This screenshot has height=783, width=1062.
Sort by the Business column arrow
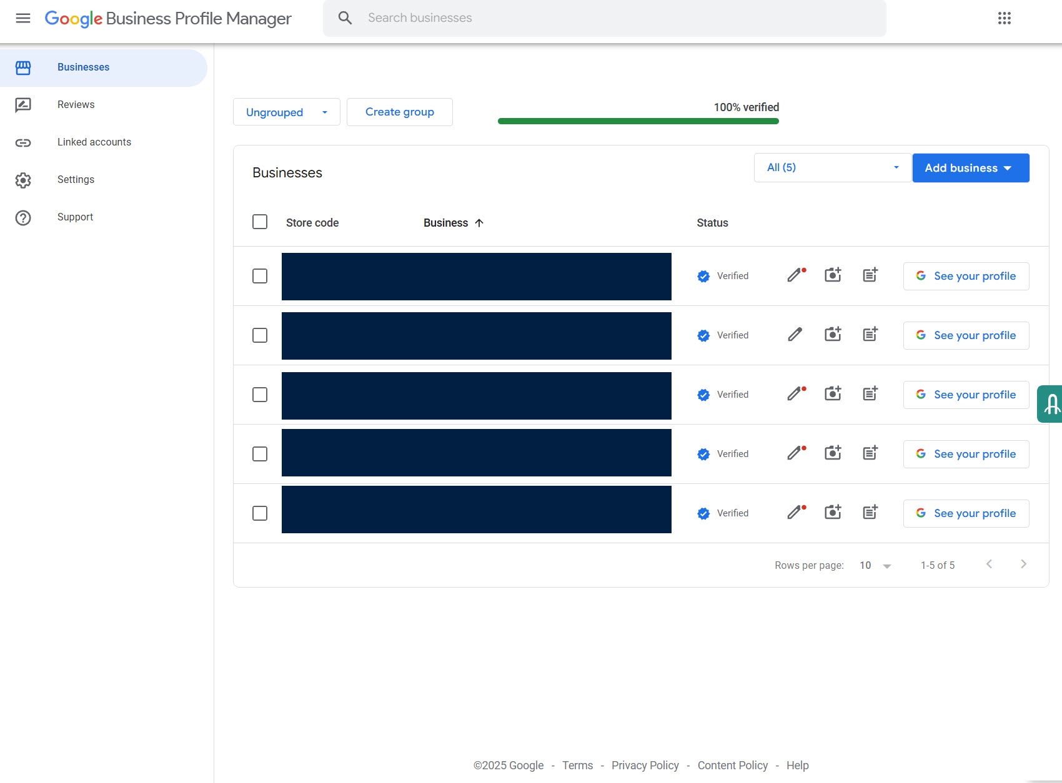pos(479,223)
